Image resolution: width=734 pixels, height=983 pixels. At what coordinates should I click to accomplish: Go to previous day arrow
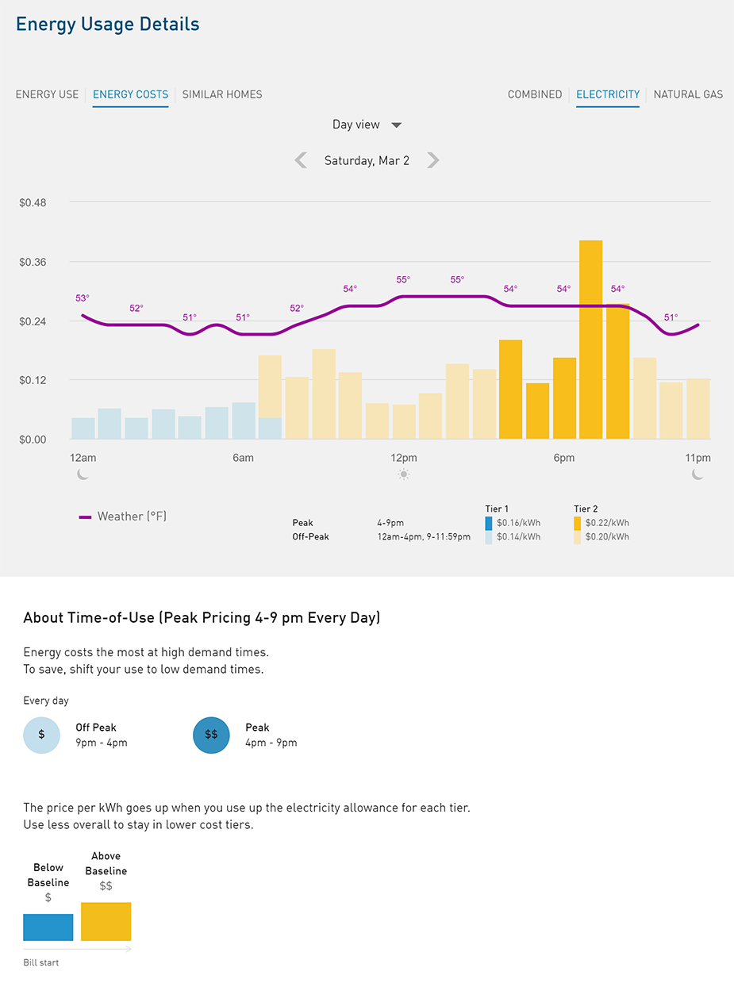tap(301, 160)
